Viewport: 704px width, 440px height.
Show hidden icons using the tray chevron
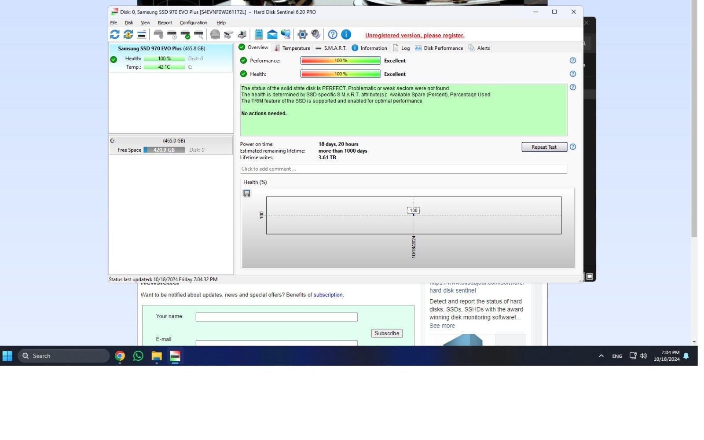[601, 356]
